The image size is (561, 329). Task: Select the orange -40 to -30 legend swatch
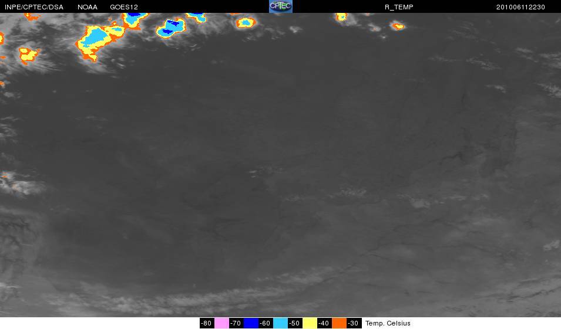(339, 323)
